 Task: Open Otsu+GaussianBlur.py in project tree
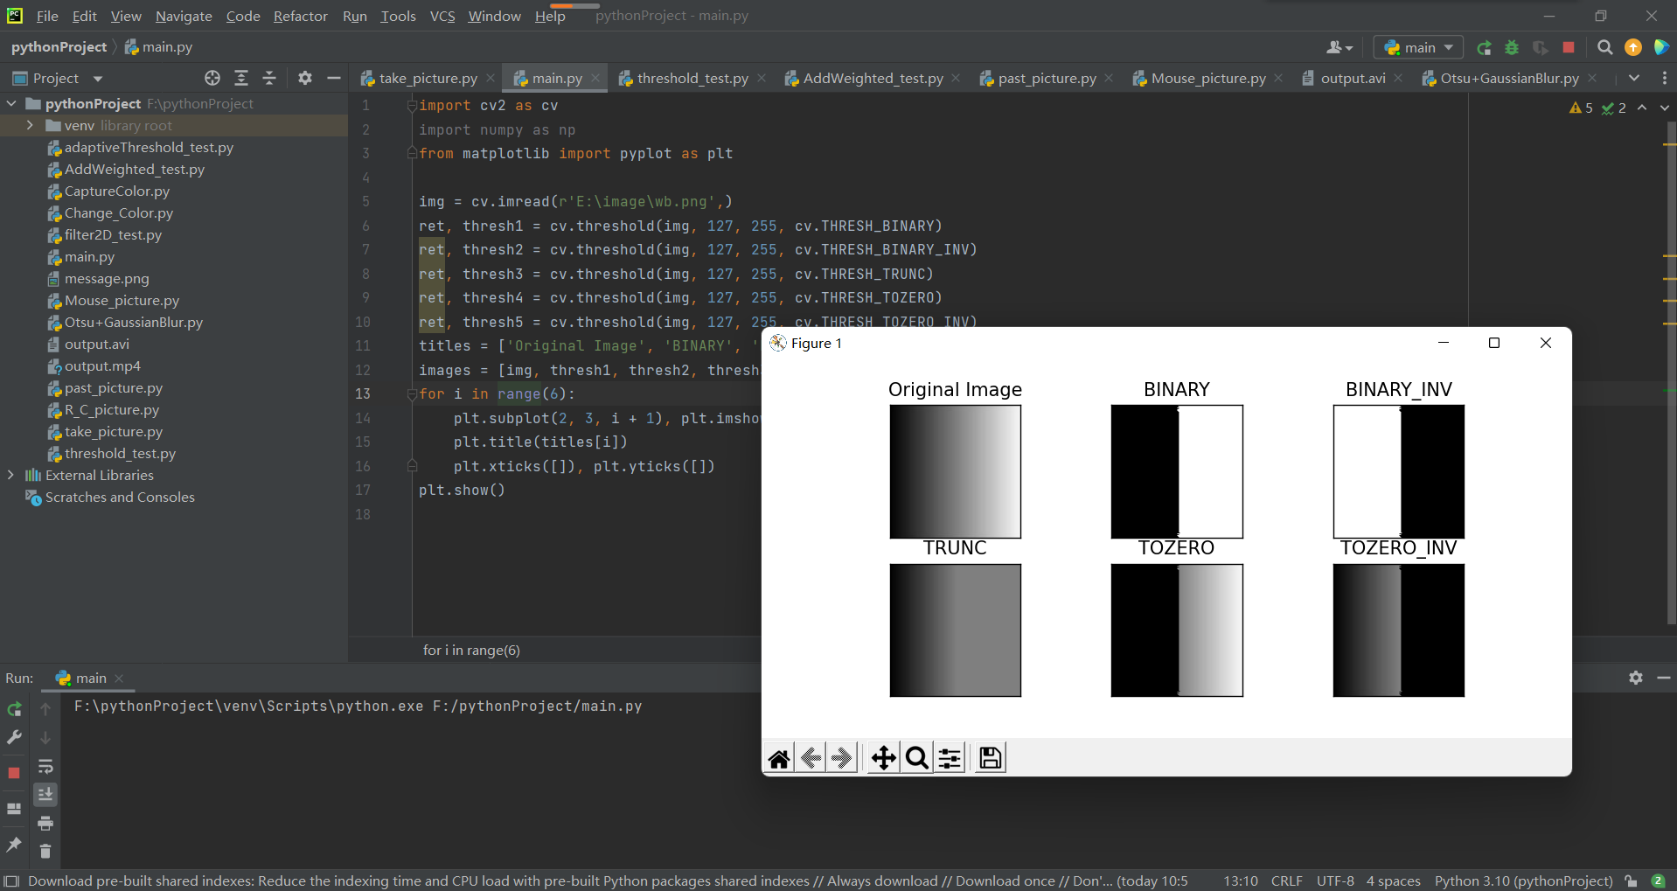tap(133, 322)
